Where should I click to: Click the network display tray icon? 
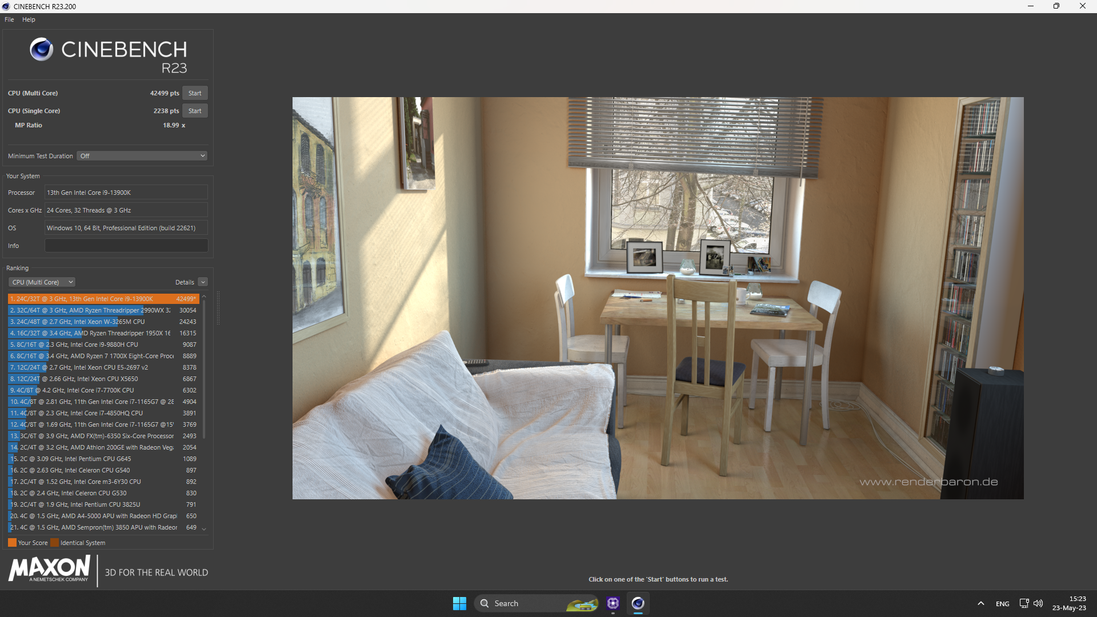tap(1024, 603)
